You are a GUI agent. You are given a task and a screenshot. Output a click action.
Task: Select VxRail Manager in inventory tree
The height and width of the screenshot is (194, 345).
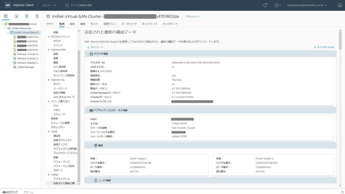coord(25,67)
